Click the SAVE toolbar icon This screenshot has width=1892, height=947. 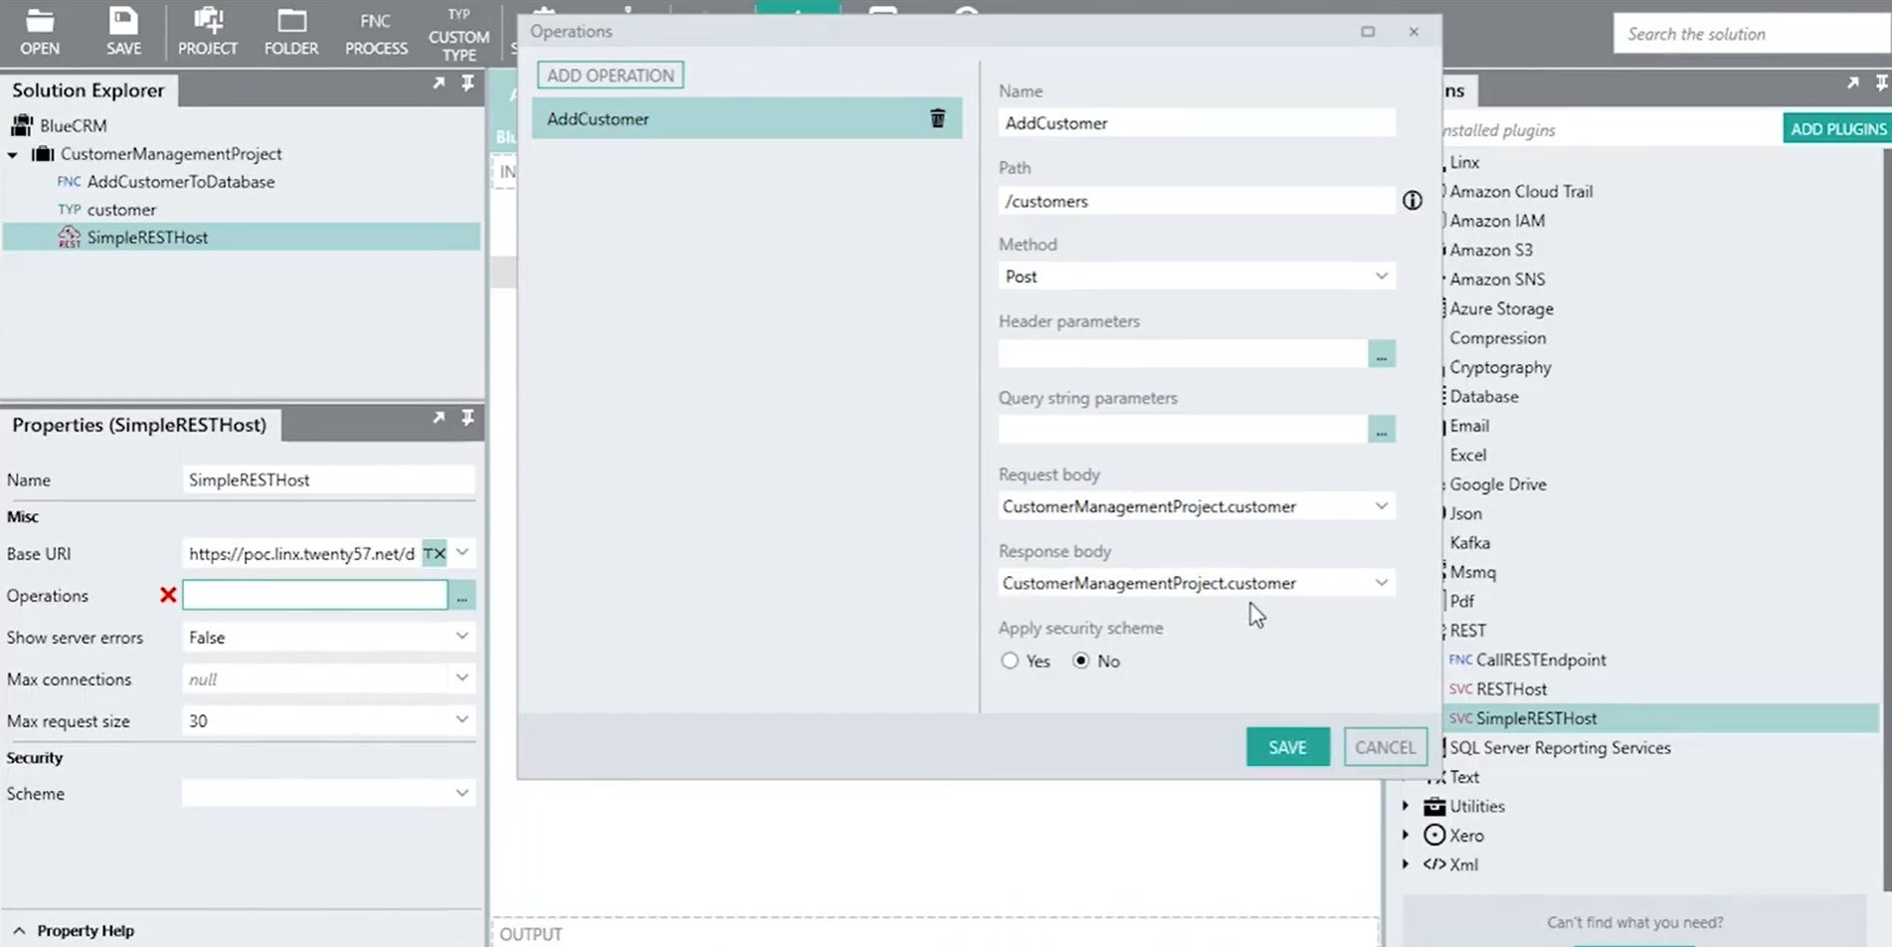coord(123,32)
